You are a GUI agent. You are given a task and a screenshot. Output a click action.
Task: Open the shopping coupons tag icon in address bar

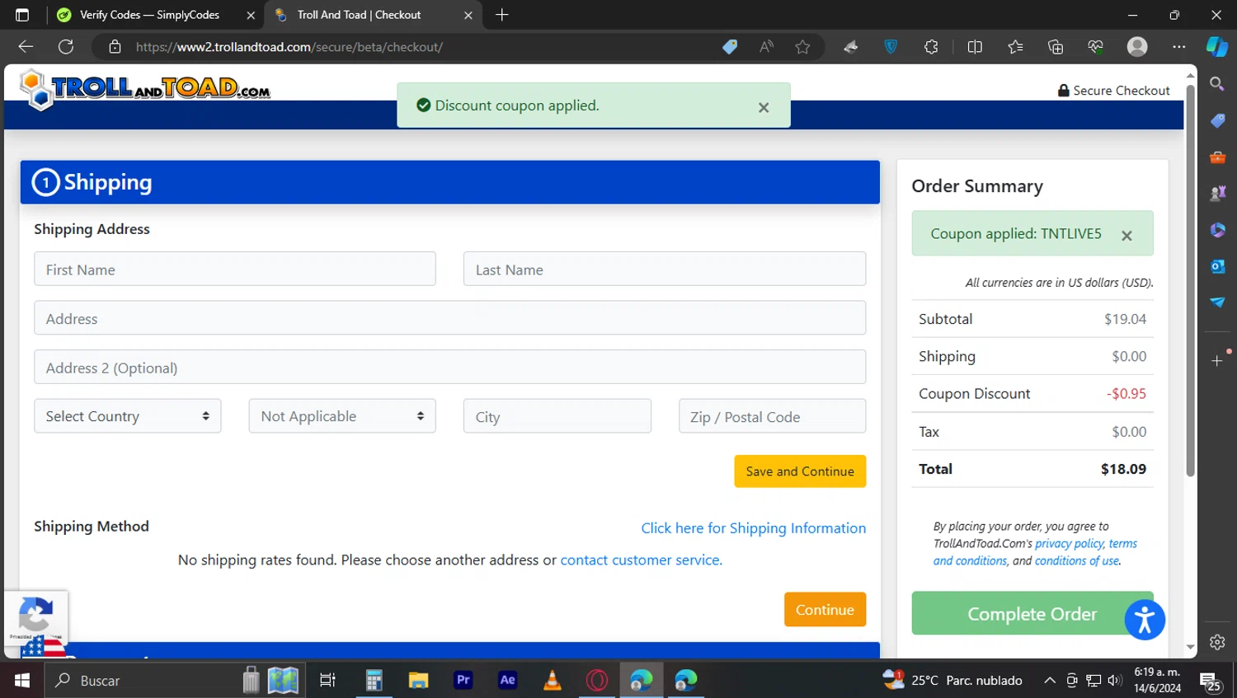(x=730, y=47)
